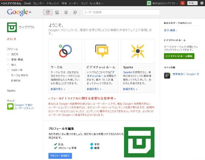
Task: Open 写真 from the top bar
Action: click(64, 3)
